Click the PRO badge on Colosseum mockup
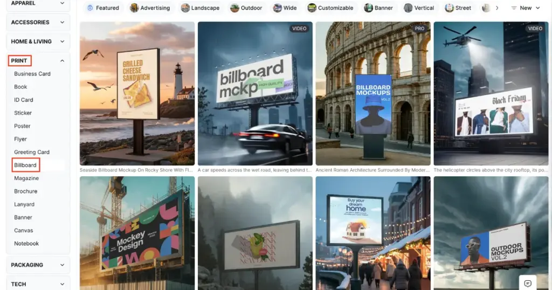This screenshot has height=290, width=552. point(419,29)
